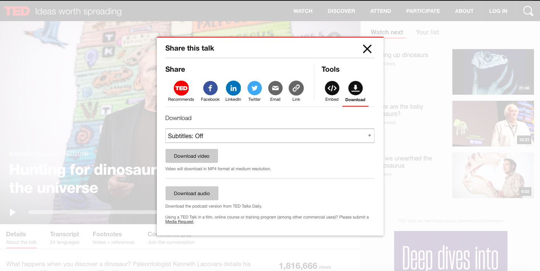Click the 'TED Talks Daily' podcast note
540x271 pixels.
(214, 206)
